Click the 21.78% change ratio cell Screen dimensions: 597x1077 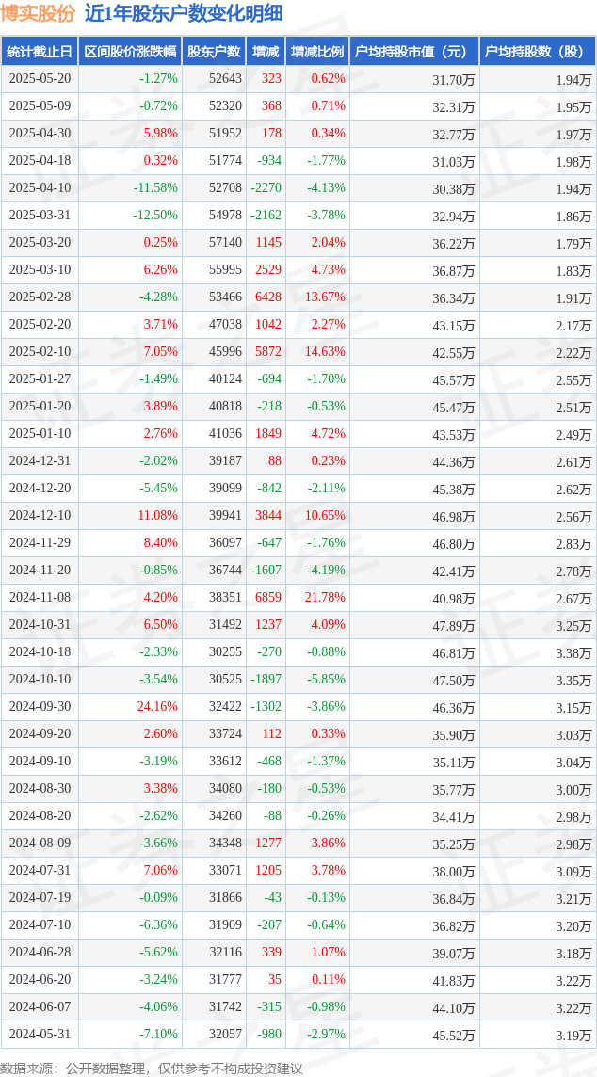click(x=325, y=598)
